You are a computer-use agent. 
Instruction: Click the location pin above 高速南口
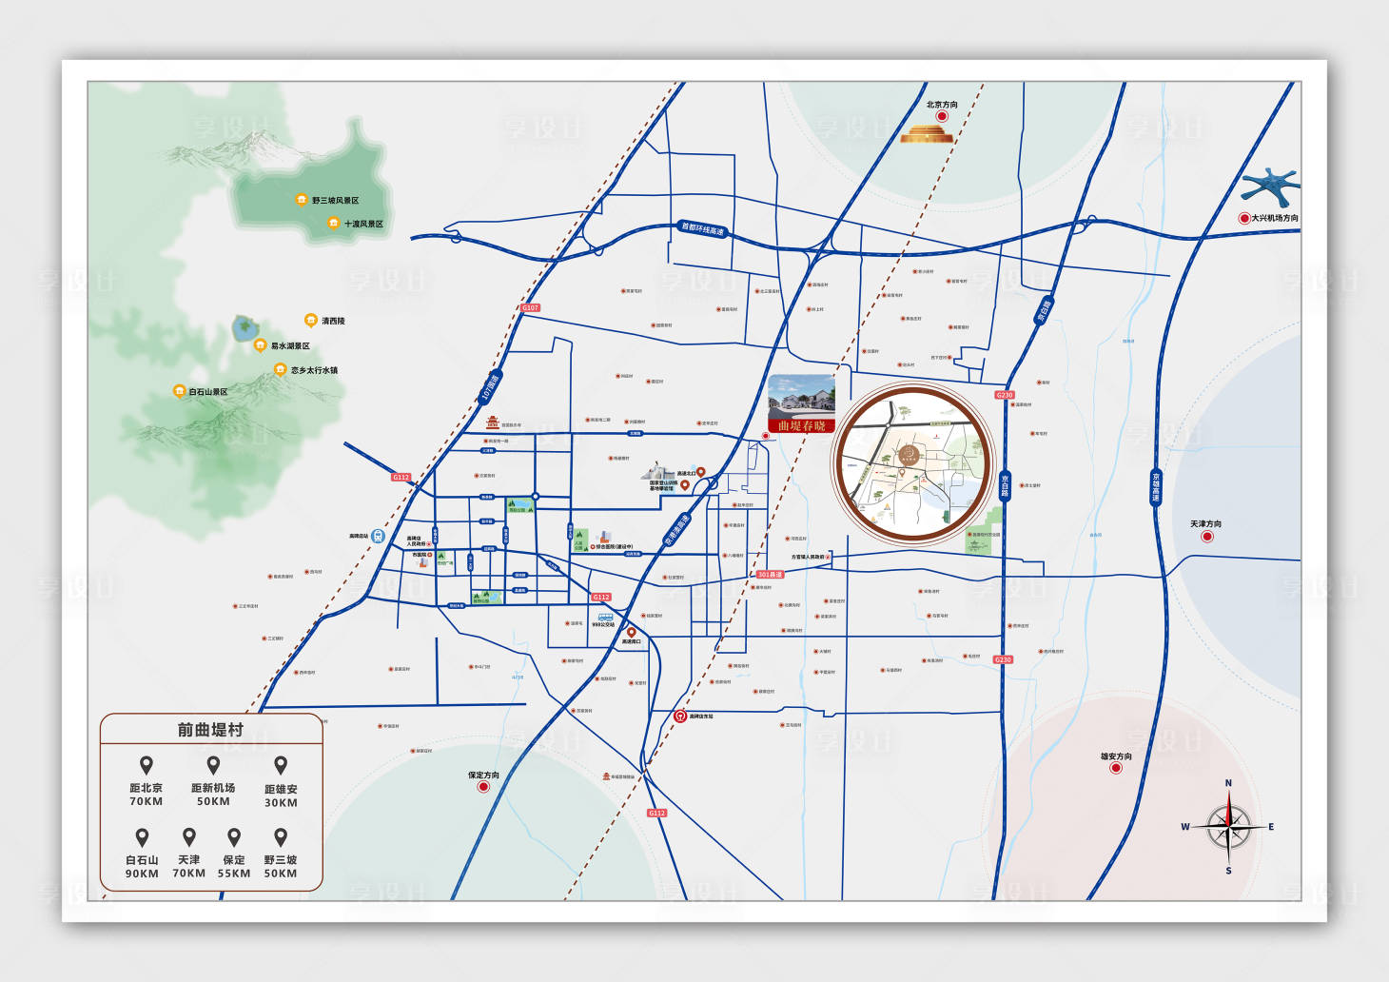631,632
